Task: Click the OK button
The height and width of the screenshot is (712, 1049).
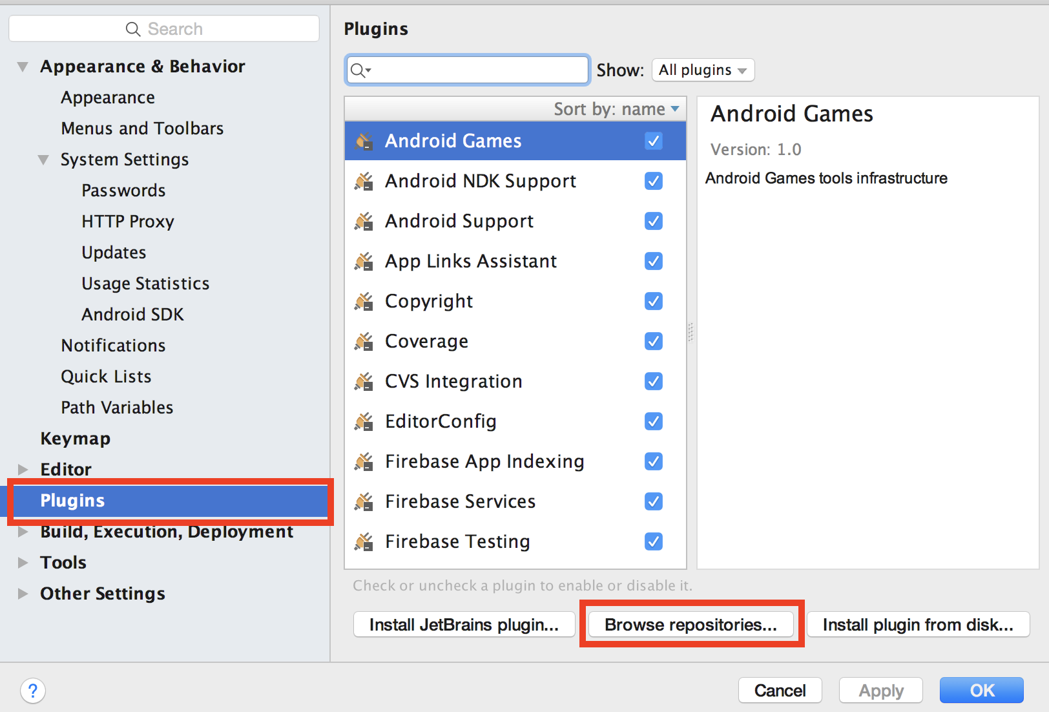Action: point(982,691)
